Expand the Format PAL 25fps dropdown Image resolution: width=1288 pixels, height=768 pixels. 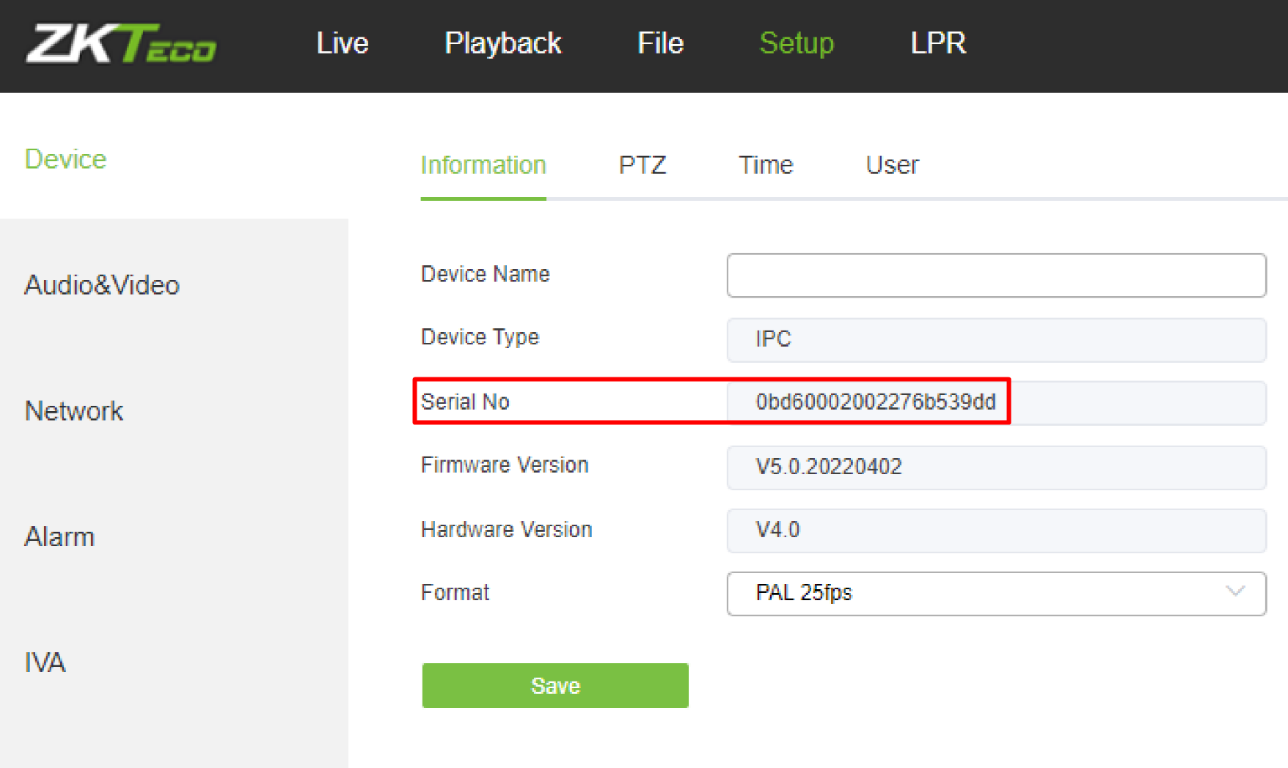(996, 594)
